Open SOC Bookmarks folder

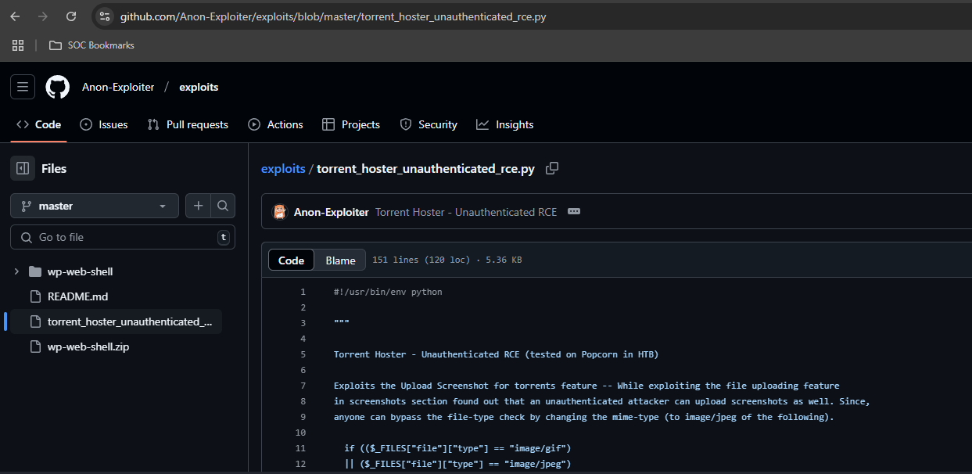[91, 45]
